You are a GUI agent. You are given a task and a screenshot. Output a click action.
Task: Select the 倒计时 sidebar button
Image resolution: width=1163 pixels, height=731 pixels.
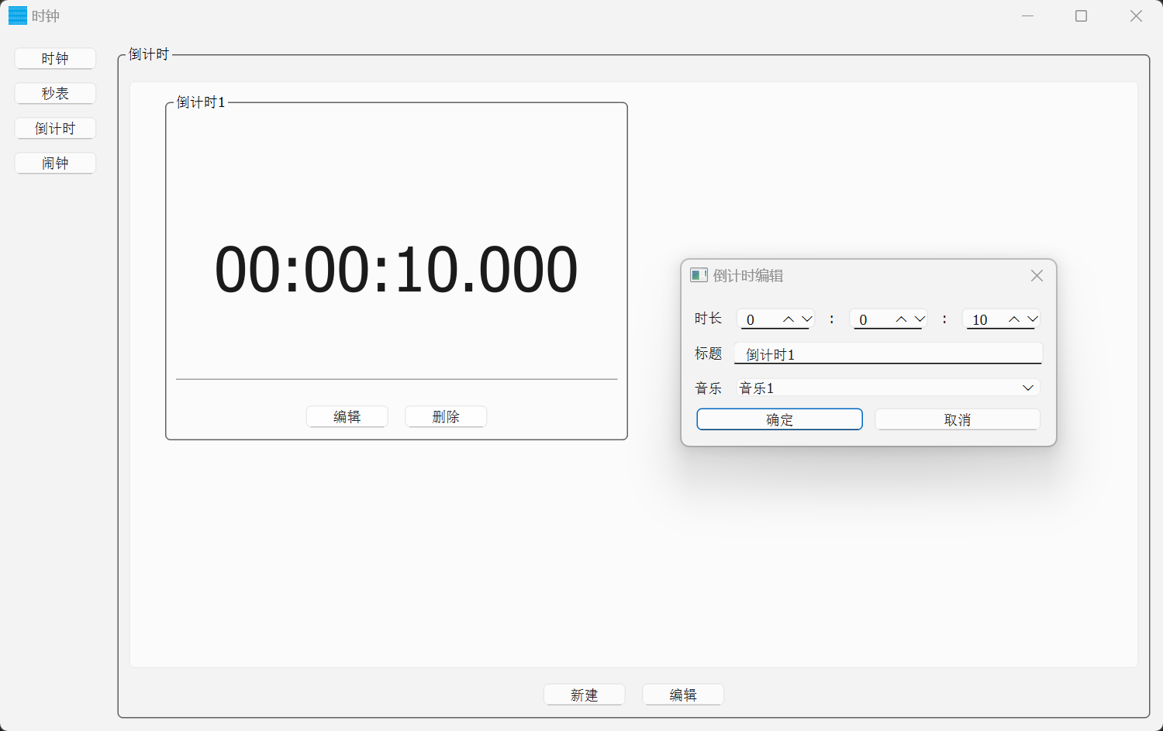[x=55, y=129]
